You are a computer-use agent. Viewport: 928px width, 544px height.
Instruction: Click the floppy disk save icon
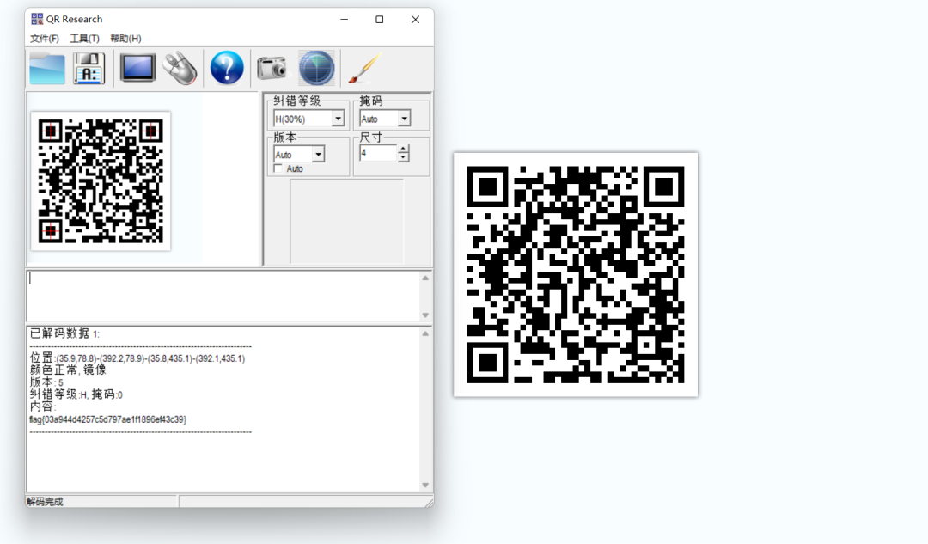point(89,69)
